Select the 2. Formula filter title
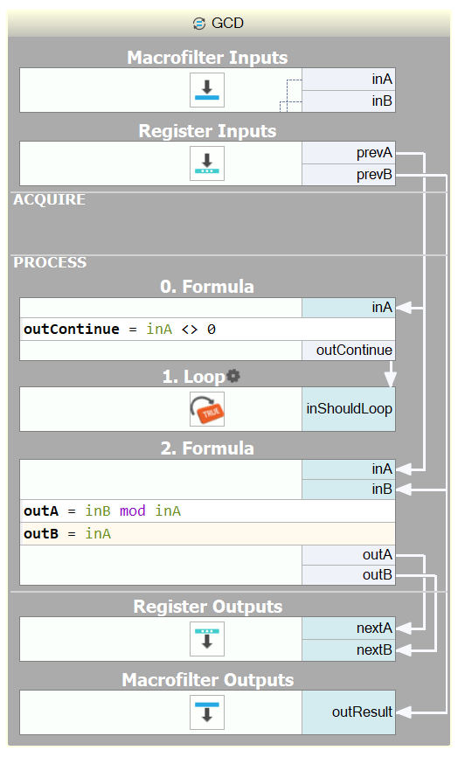 point(207,448)
